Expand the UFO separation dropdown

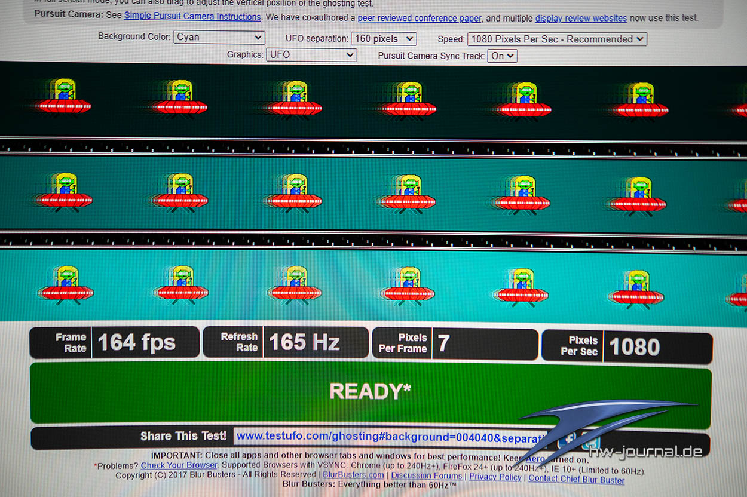coord(384,39)
